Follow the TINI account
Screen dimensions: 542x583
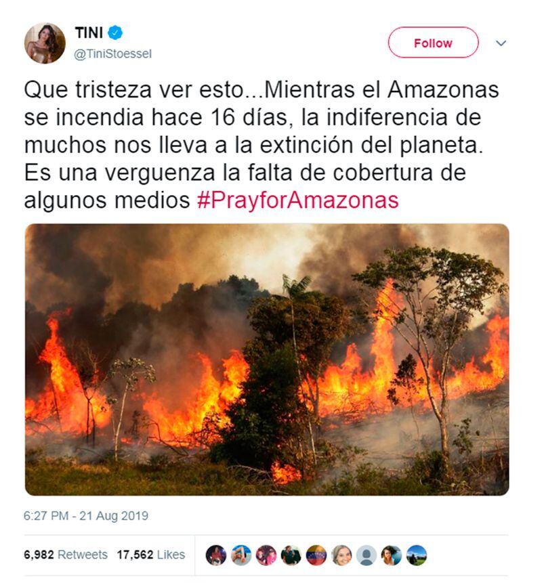tap(433, 43)
